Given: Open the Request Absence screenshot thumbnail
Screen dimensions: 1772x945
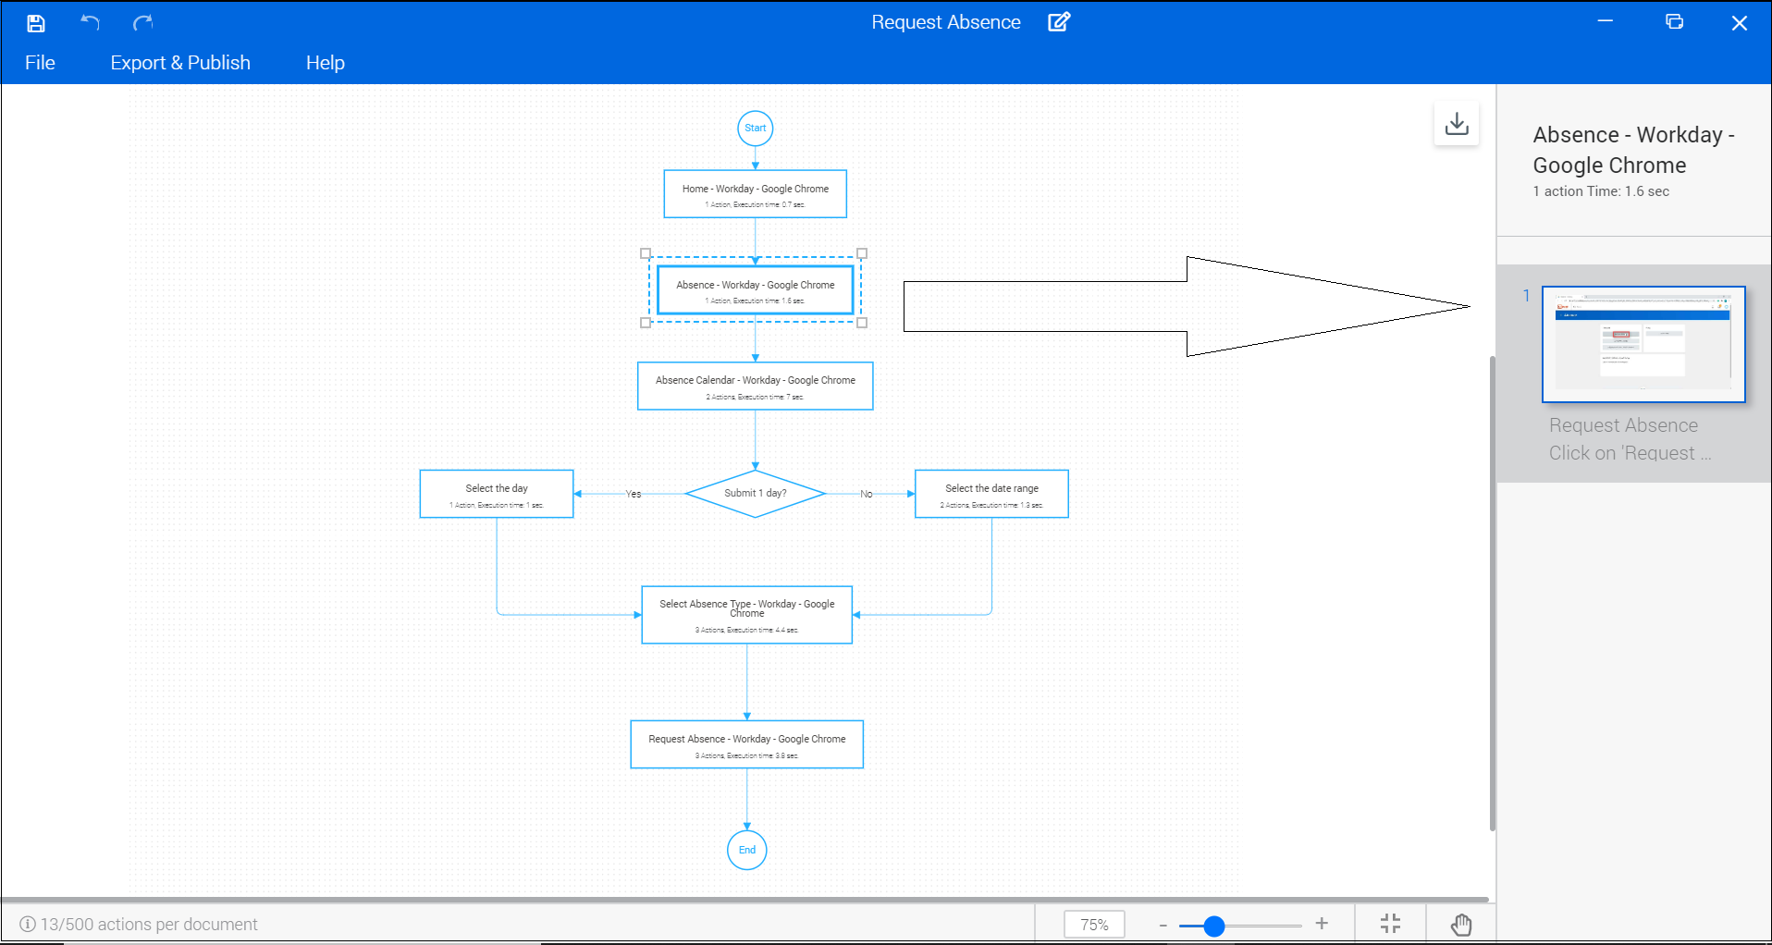Looking at the screenshot, I should (1643, 344).
